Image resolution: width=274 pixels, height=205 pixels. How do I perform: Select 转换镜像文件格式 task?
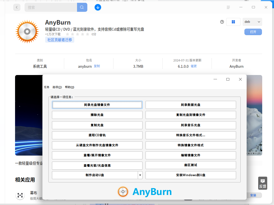[x=191, y=145]
